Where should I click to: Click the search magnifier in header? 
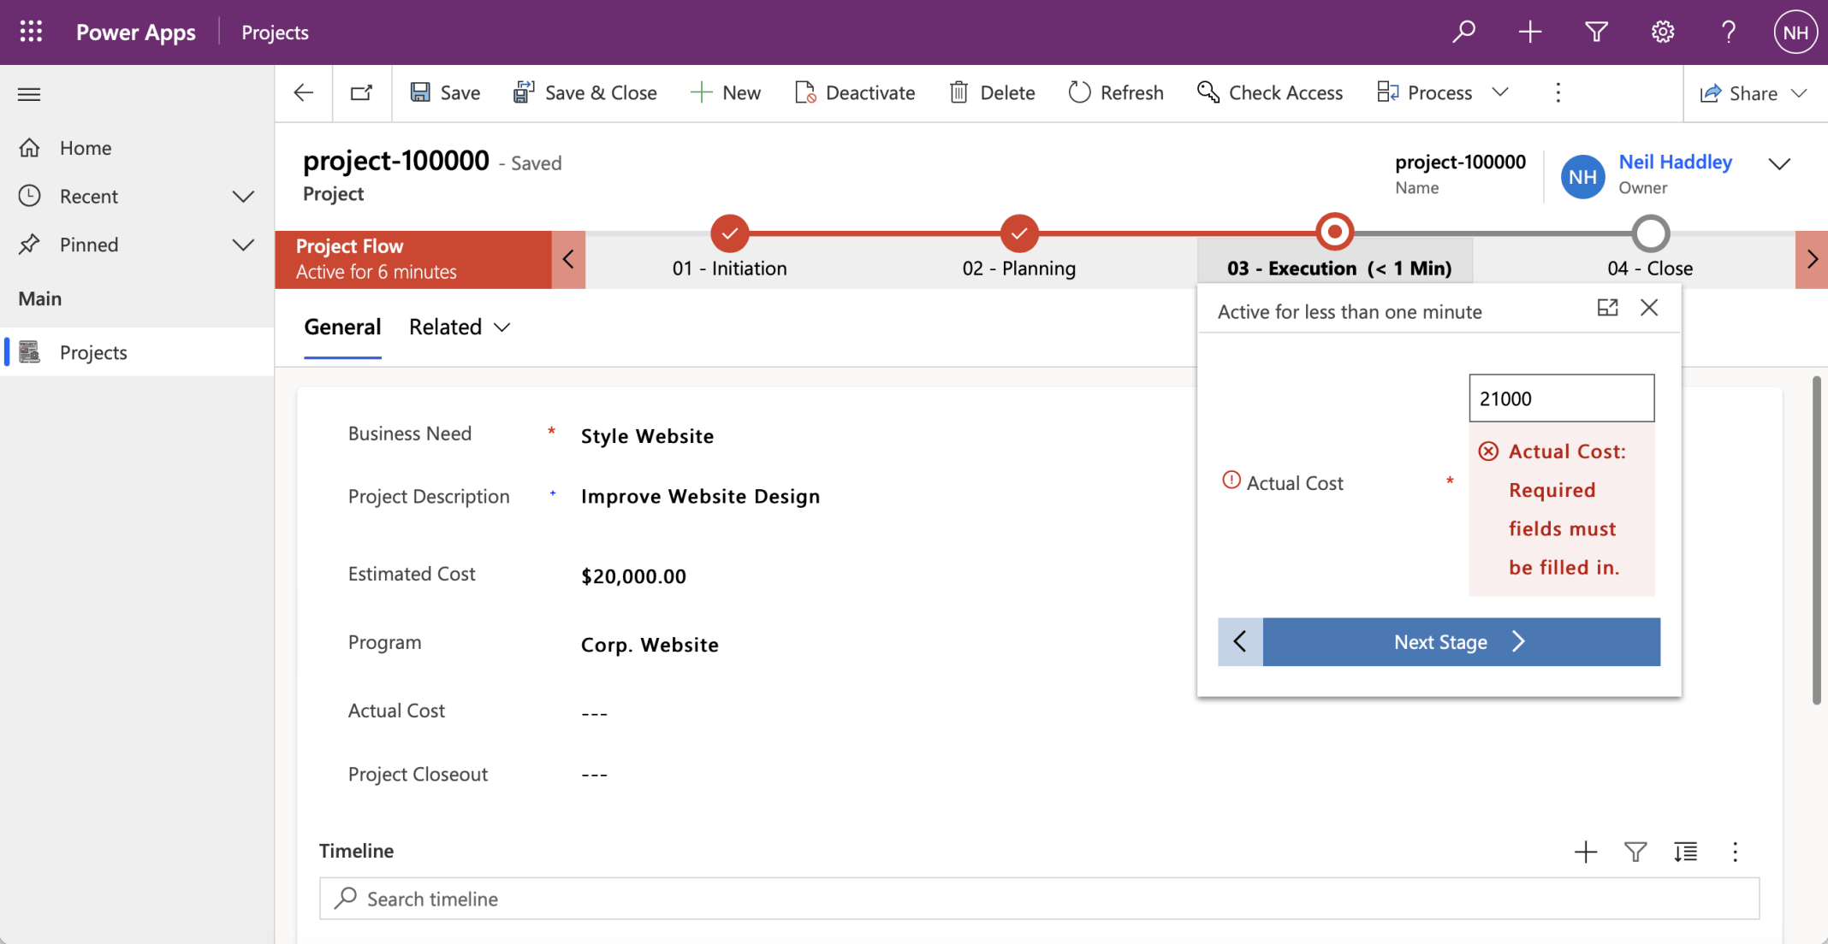click(x=1463, y=32)
